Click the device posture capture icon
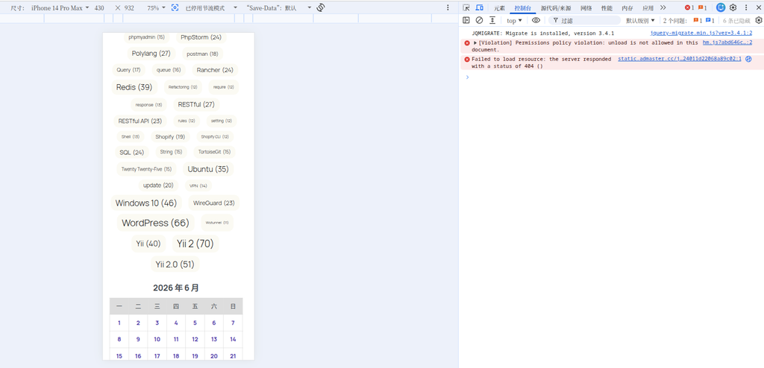Screen dimensions: 764x368 (x=175, y=7)
